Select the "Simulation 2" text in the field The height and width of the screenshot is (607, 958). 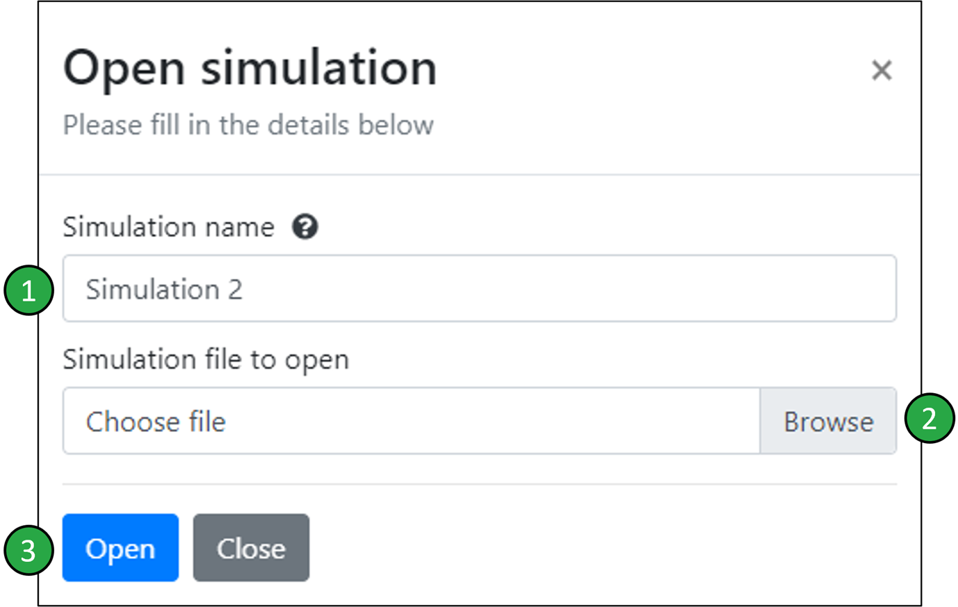click(164, 289)
